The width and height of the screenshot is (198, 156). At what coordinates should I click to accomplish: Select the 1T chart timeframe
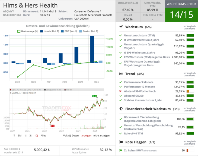(14, 136)
